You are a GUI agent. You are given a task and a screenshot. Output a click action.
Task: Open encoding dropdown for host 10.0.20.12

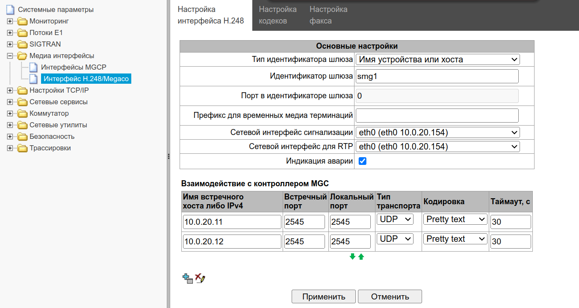[455, 239]
